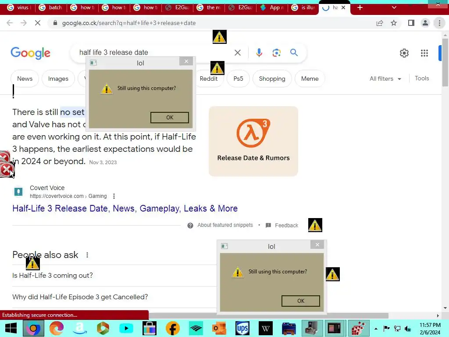Open Chrome profile menu
Image resolution: width=449 pixels, height=337 pixels.
point(425,23)
